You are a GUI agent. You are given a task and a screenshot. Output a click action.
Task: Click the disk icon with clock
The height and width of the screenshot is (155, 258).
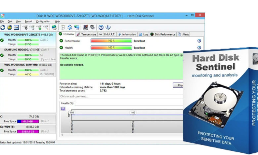[x=32, y=27]
